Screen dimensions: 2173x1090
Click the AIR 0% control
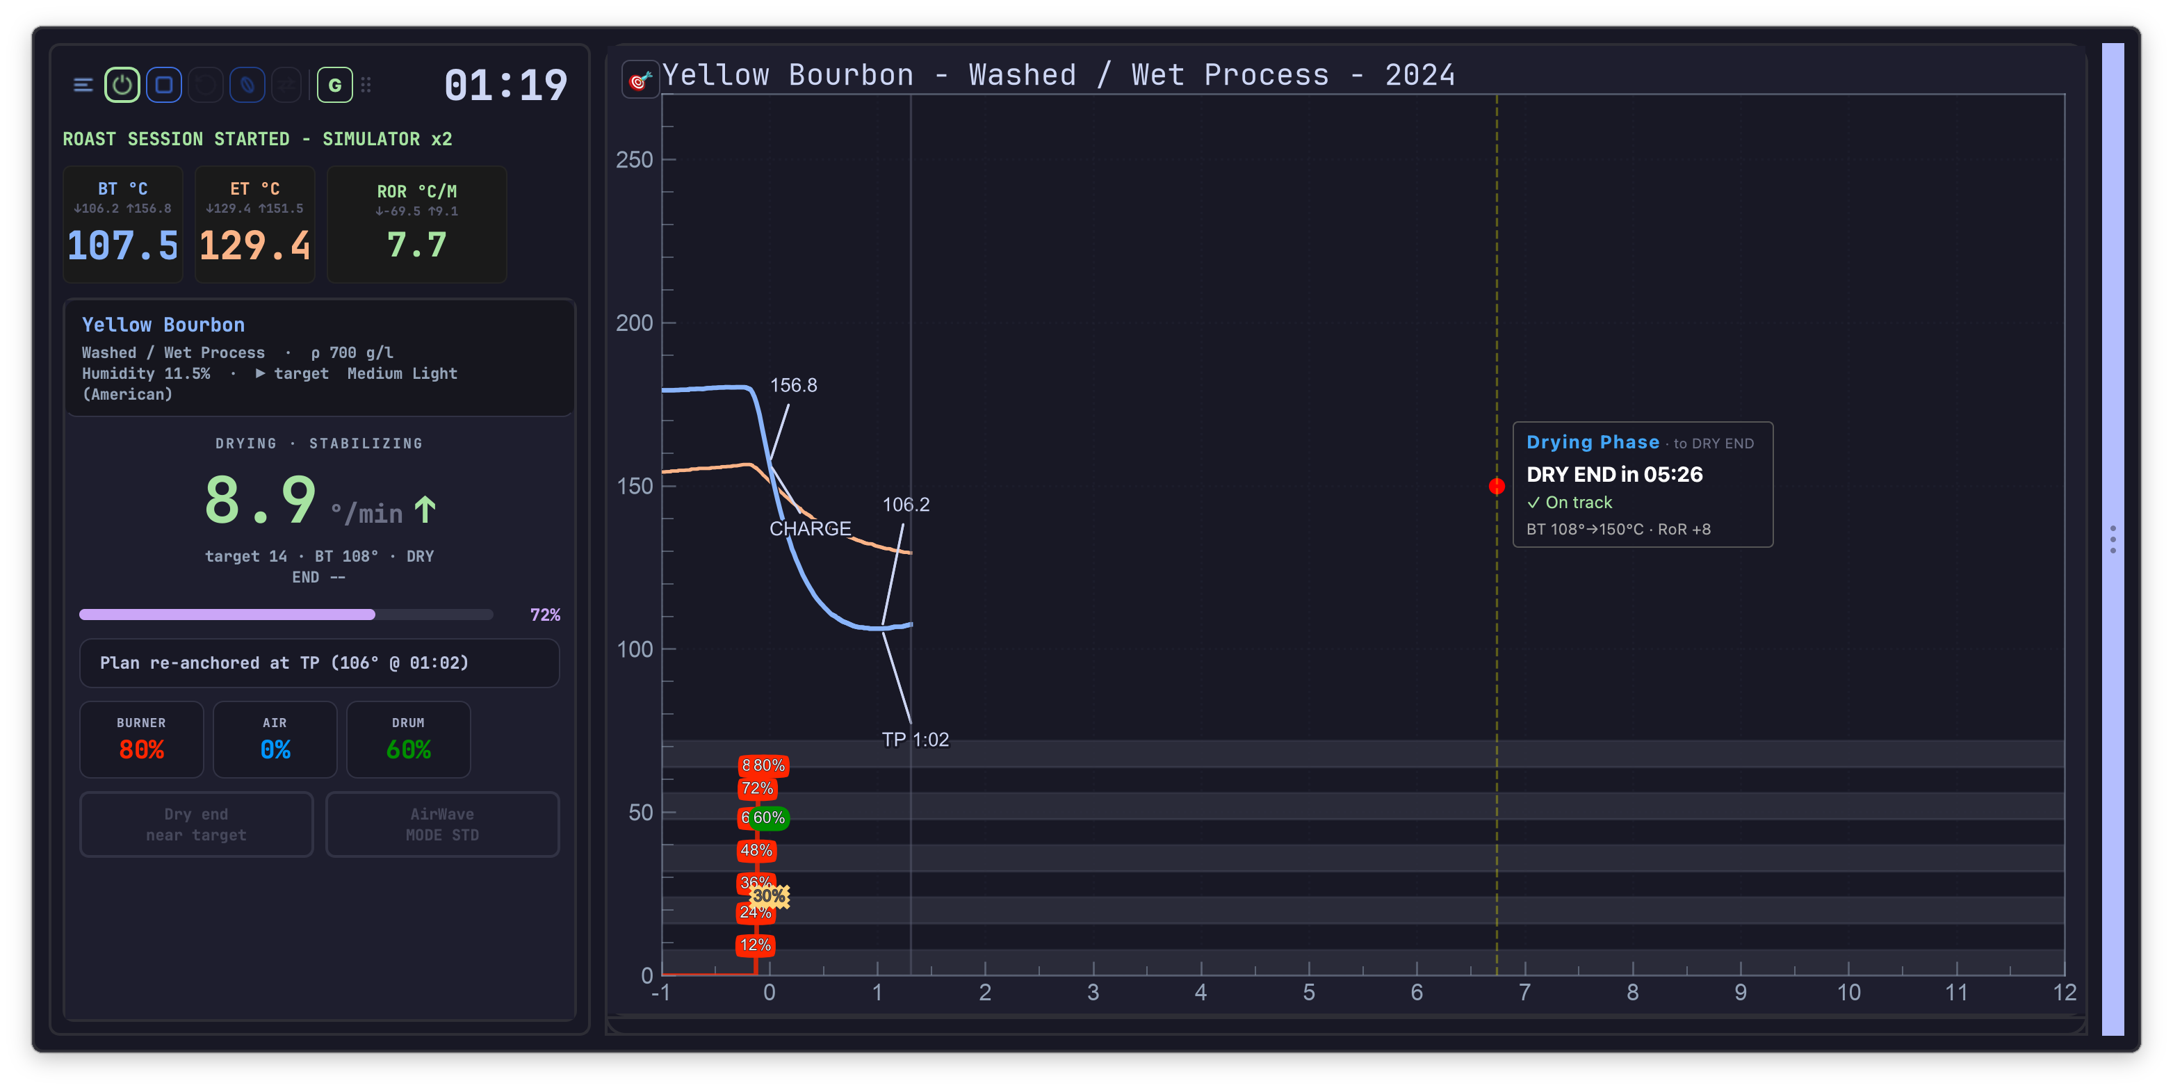click(x=275, y=739)
